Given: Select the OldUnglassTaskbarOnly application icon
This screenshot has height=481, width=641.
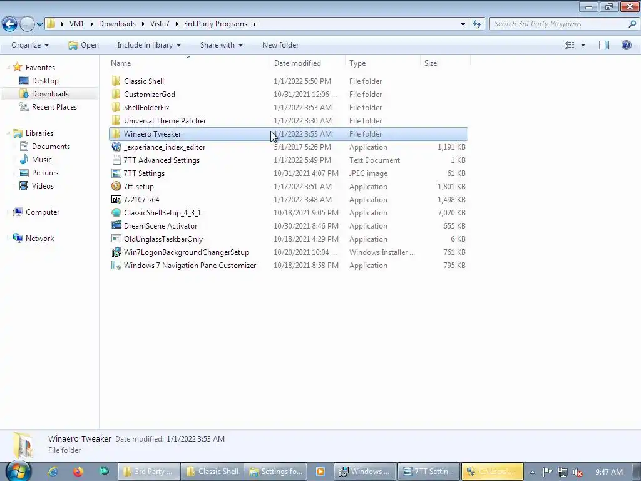Looking at the screenshot, I should [x=116, y=239].
